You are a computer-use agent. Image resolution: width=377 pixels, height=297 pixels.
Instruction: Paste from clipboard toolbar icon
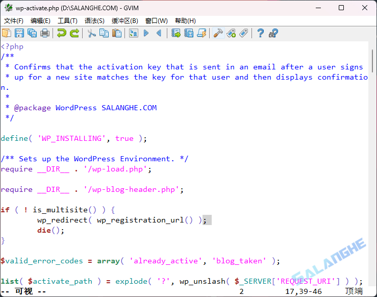tap(117, 33)
